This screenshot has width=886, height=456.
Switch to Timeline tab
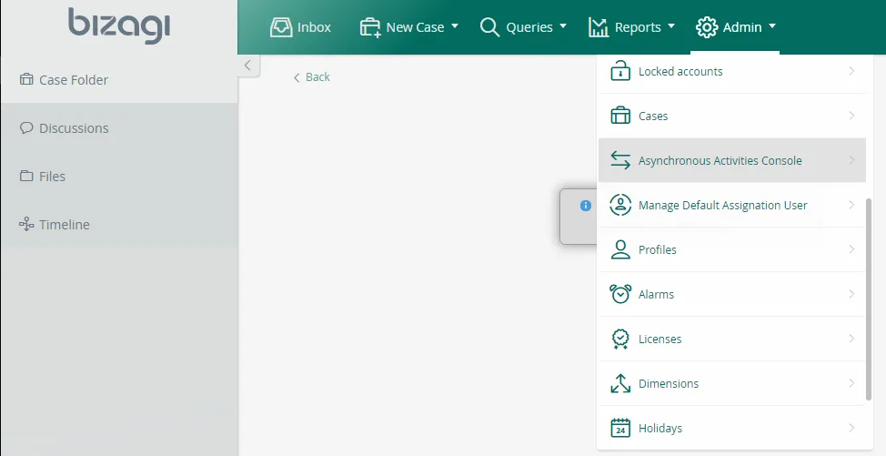pyautogui.click(x=119, y=224)
